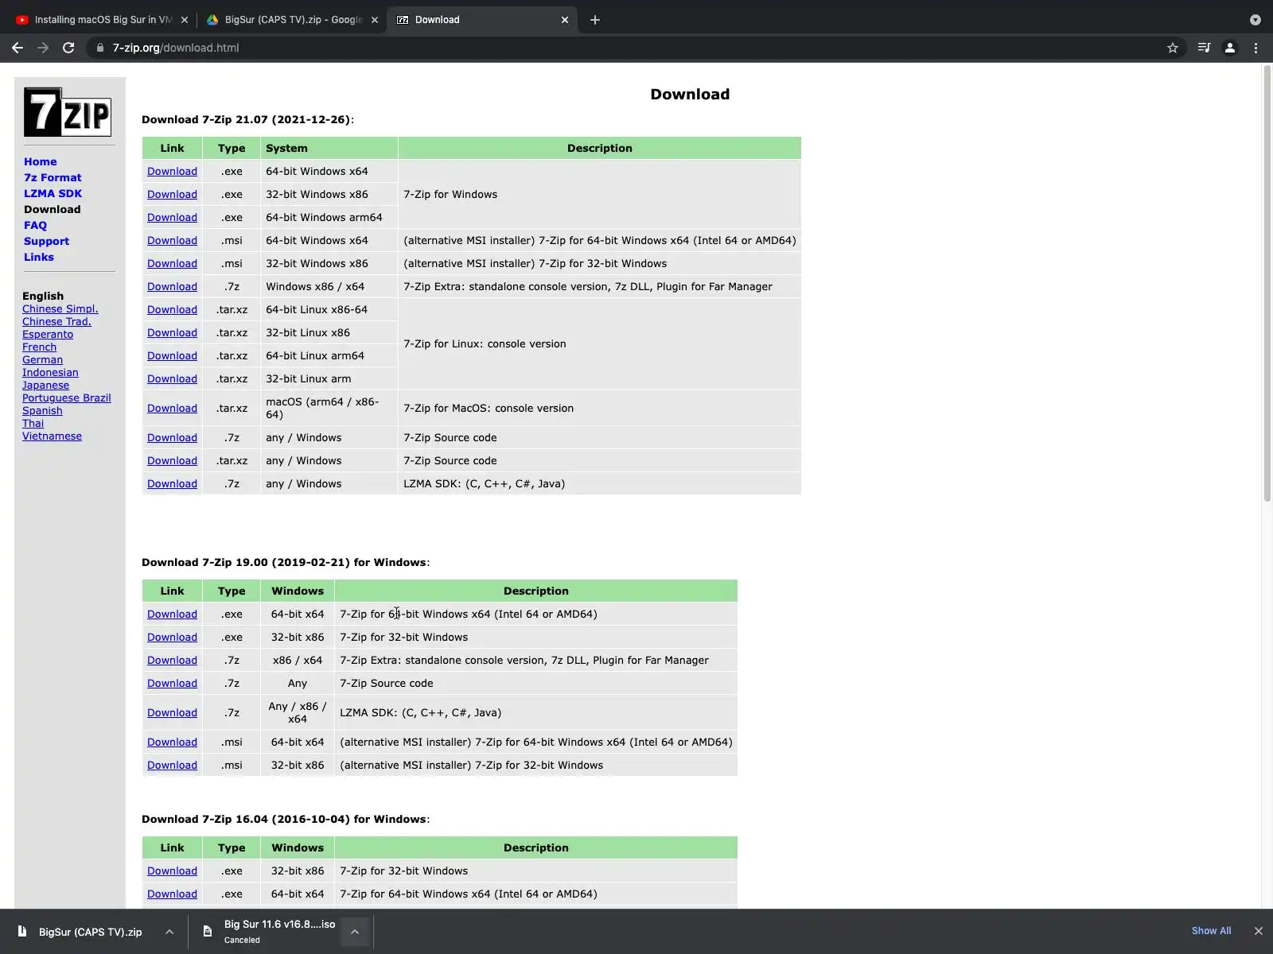Click the canceled Big Sur 11.6 iso item
The height and width of the screenshot is (954, 1273).
click(x=269, y=932)
